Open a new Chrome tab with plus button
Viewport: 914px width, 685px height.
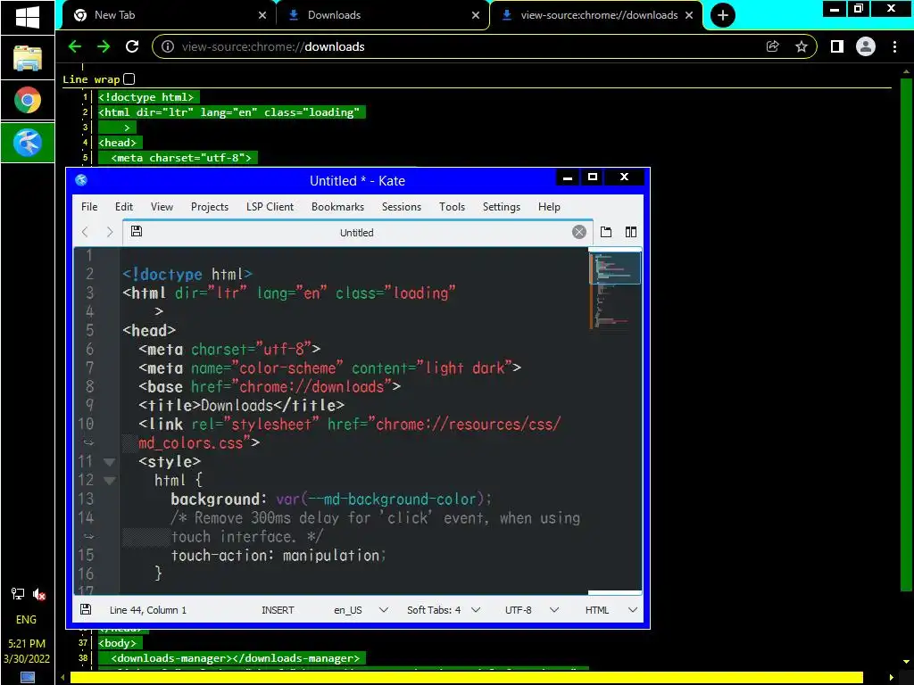click(x=723, y=15)
